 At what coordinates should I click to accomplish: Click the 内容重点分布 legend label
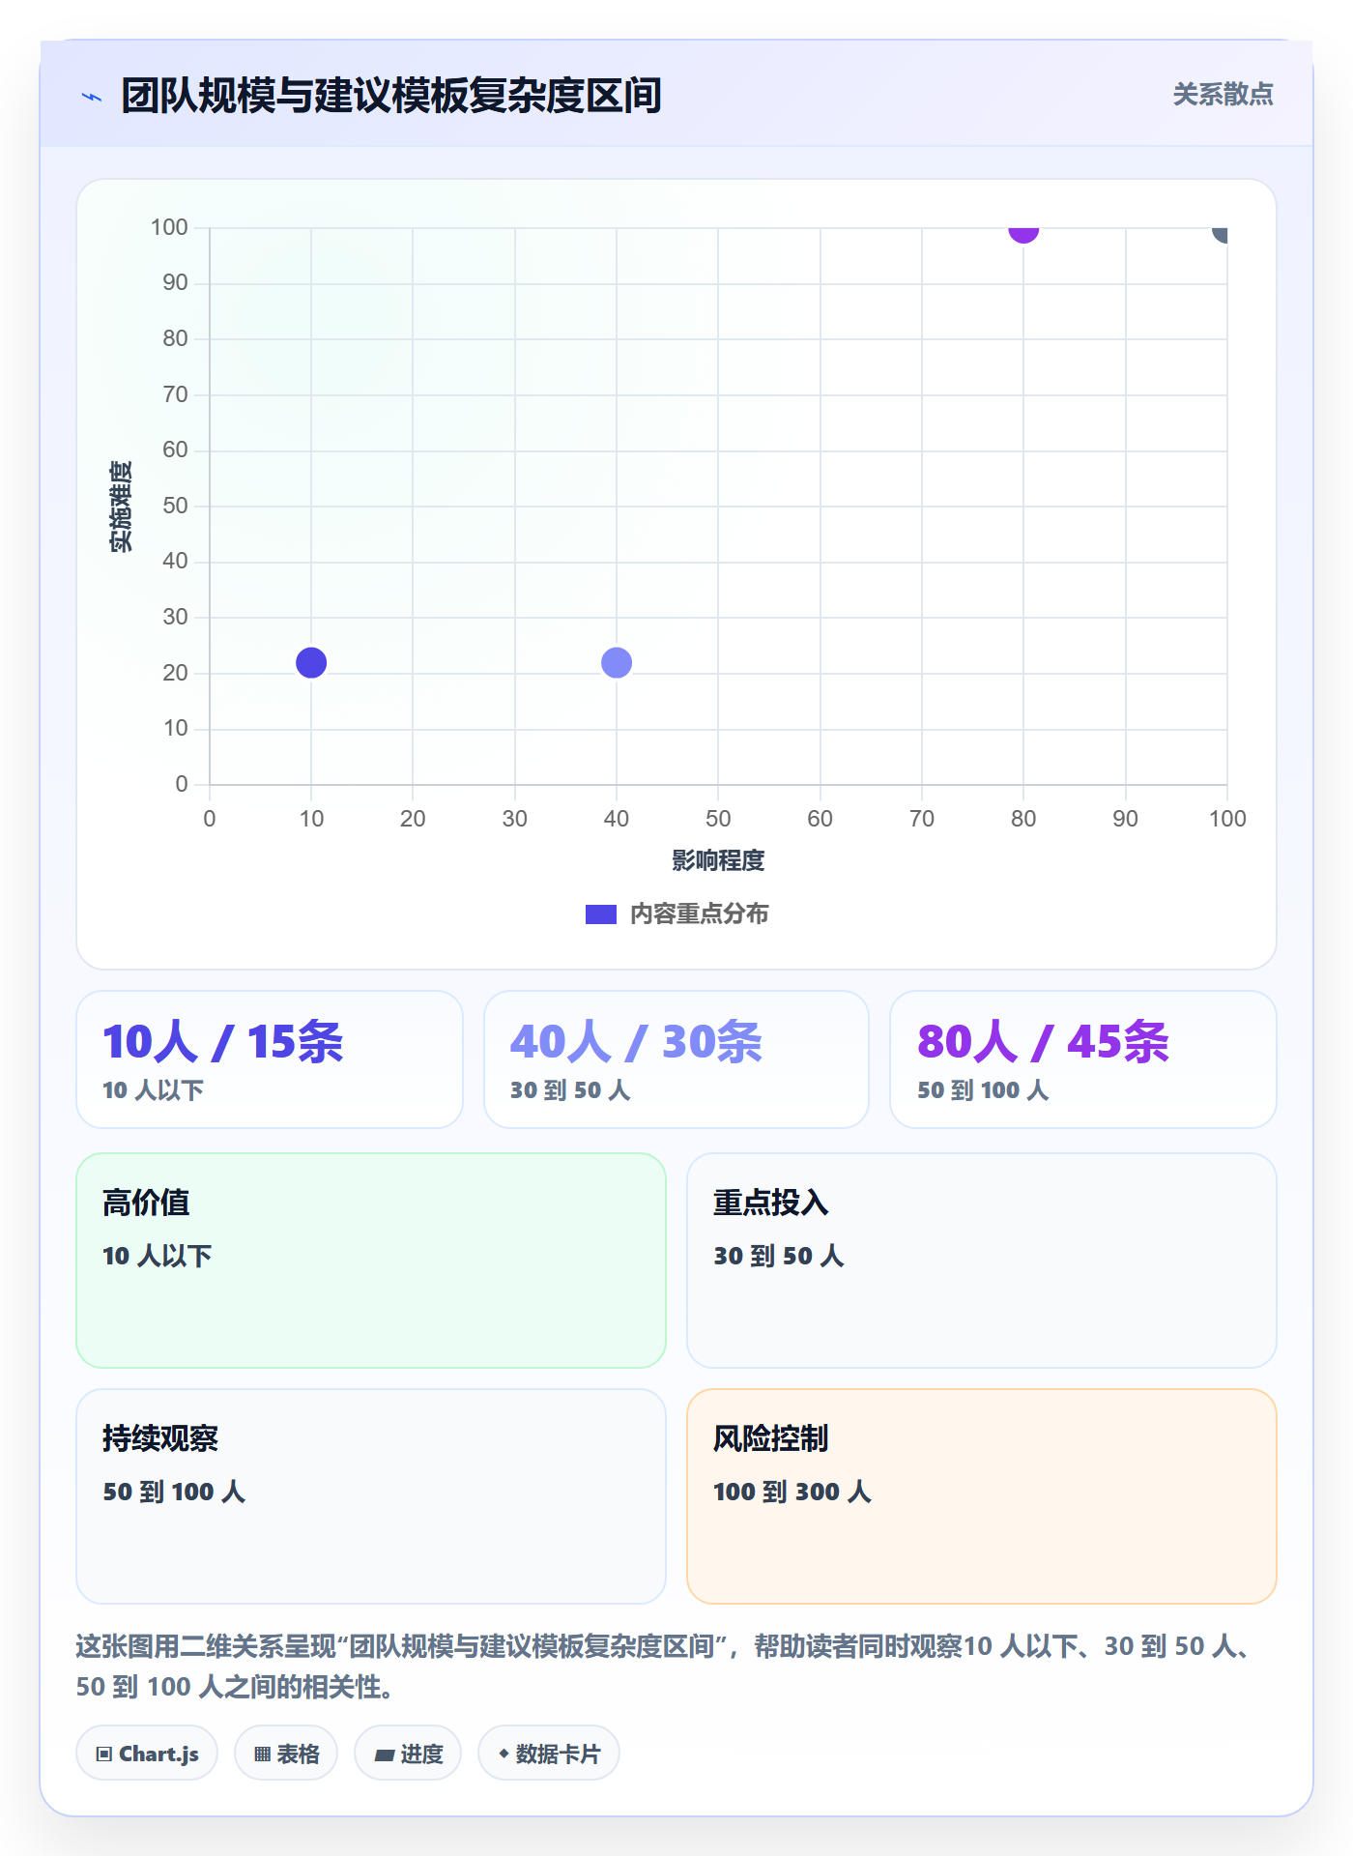pyautogui.click(x=699, y=914)
